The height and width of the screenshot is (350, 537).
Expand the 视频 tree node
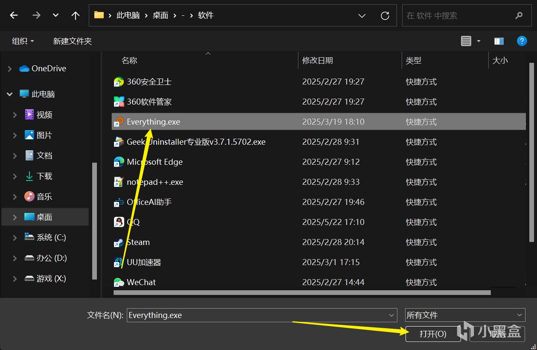coord(15,114)
